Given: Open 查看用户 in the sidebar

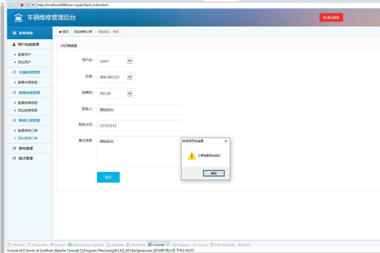Looking at the screenshot, I should click(24, 55).
